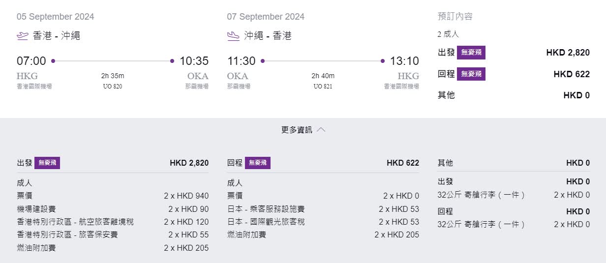Click the 無憂飛 badge next to 出發 in summary
The image size is (606, 263).
pyautogui.click(x=471, y=53)
